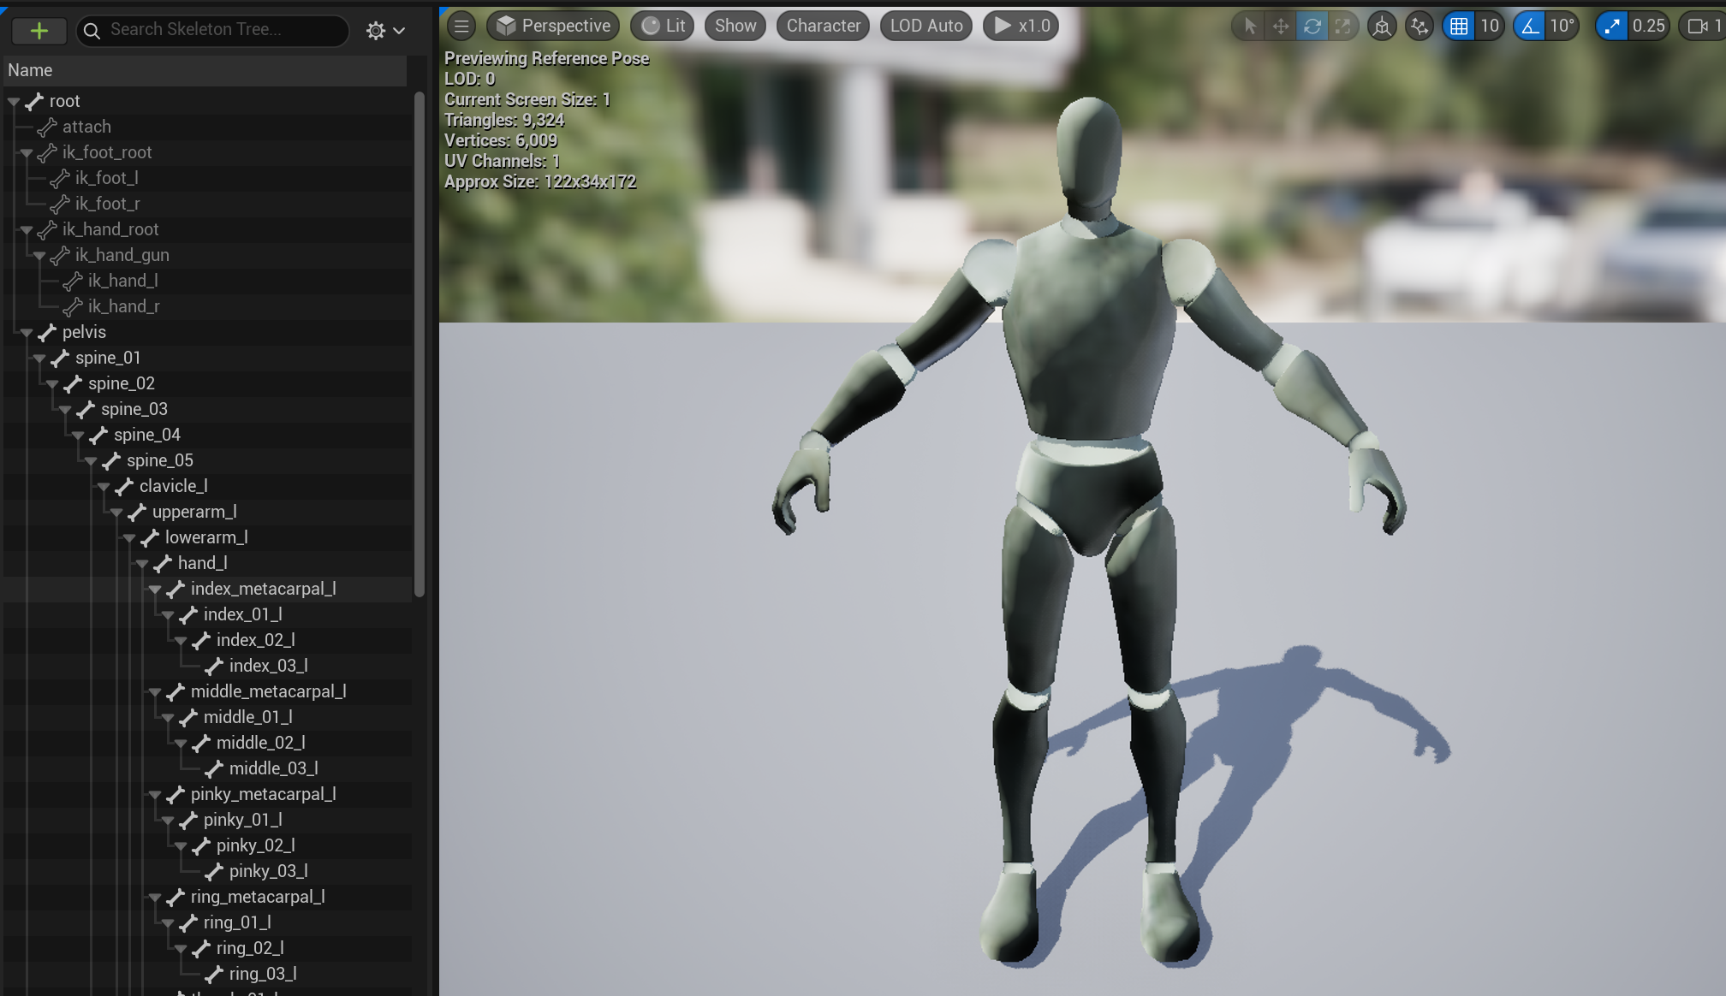Open the Character viewport menu
Viewport: 1726px width, 996px height.
pyautogui.click(x=823, y=26)
